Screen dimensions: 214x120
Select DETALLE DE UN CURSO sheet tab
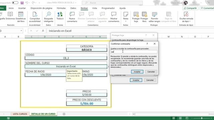(x=43, y=114)
